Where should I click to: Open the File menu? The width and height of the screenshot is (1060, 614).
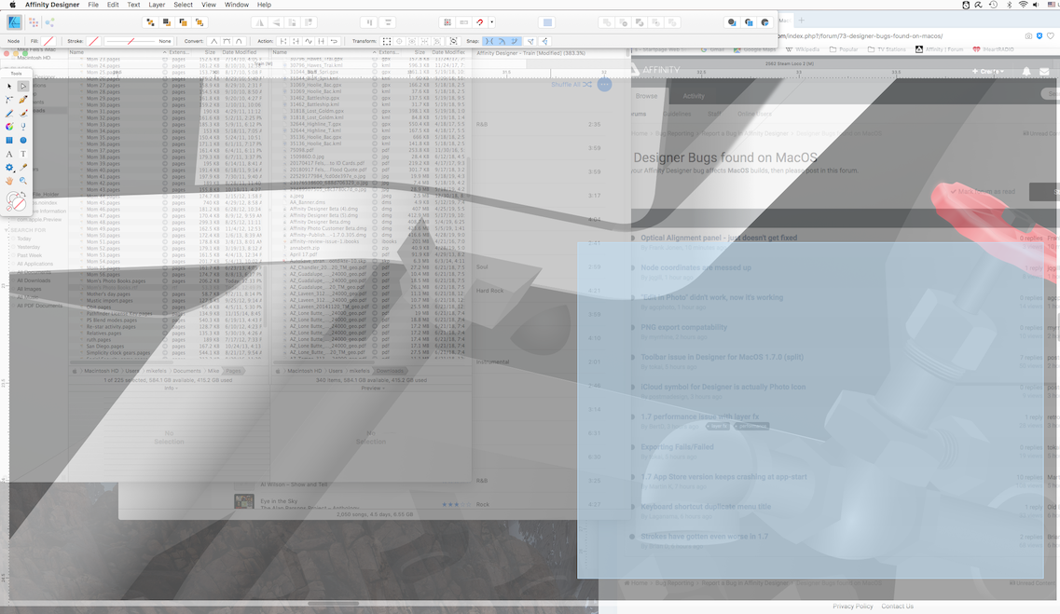93,5
